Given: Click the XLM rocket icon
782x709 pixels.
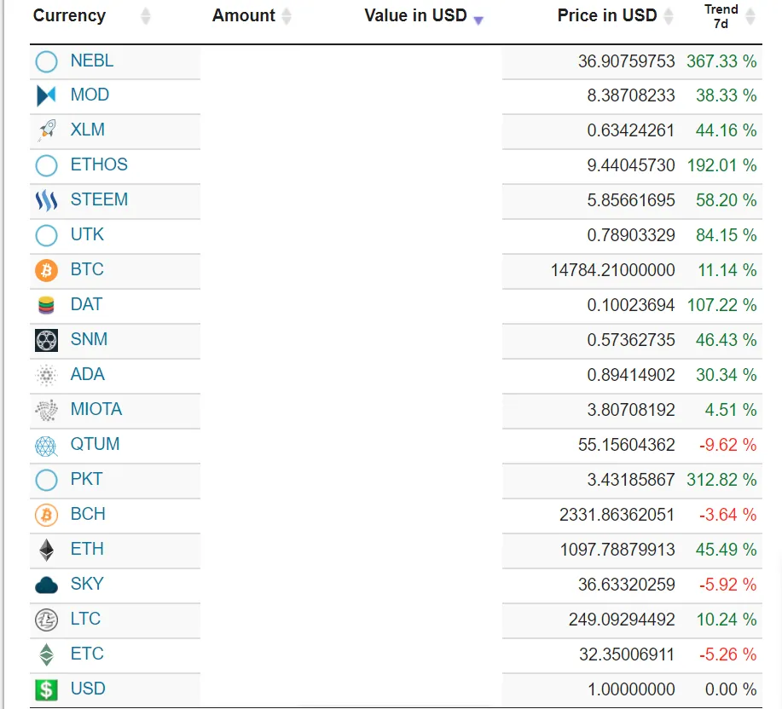Looking at the screenshot, I should tap(46, 130).
